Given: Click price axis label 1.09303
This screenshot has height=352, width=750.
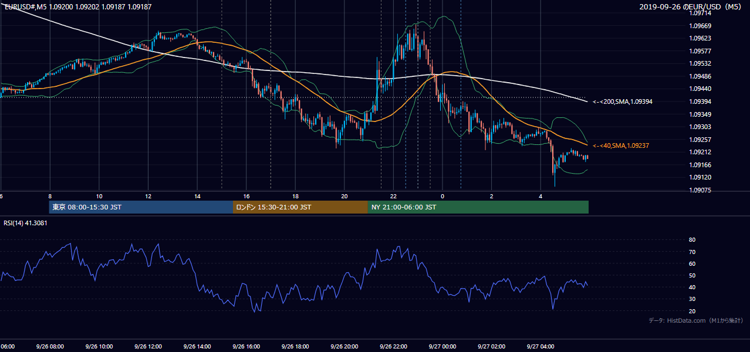Looking at the screenshot, I should coord(700,127).
